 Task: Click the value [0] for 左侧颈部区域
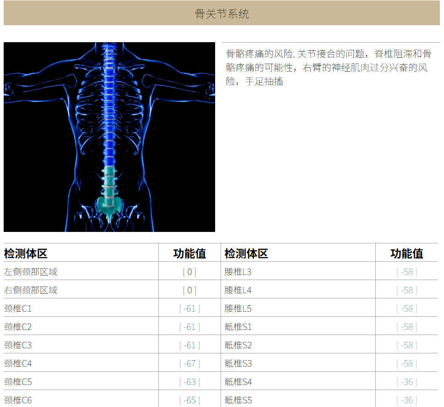click(190, 272)
